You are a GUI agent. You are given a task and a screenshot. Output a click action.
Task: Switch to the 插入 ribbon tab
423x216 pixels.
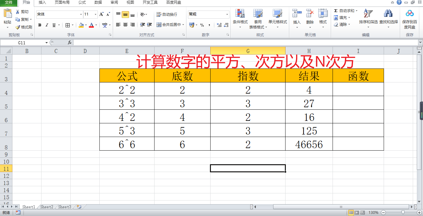click(x=42, y=2)
